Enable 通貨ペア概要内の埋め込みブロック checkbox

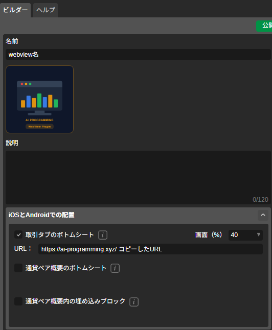point(18,301)
